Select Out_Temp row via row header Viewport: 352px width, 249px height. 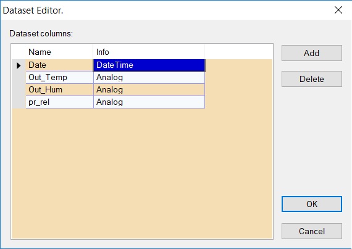click(x=19, y=78)
